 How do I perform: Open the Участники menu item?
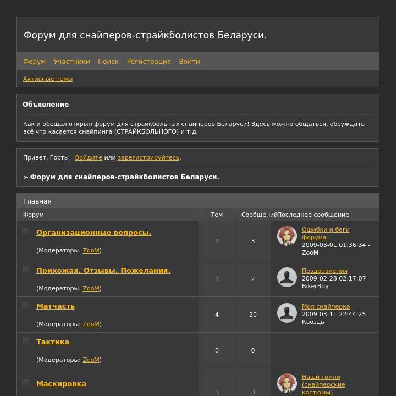point(71,62)
